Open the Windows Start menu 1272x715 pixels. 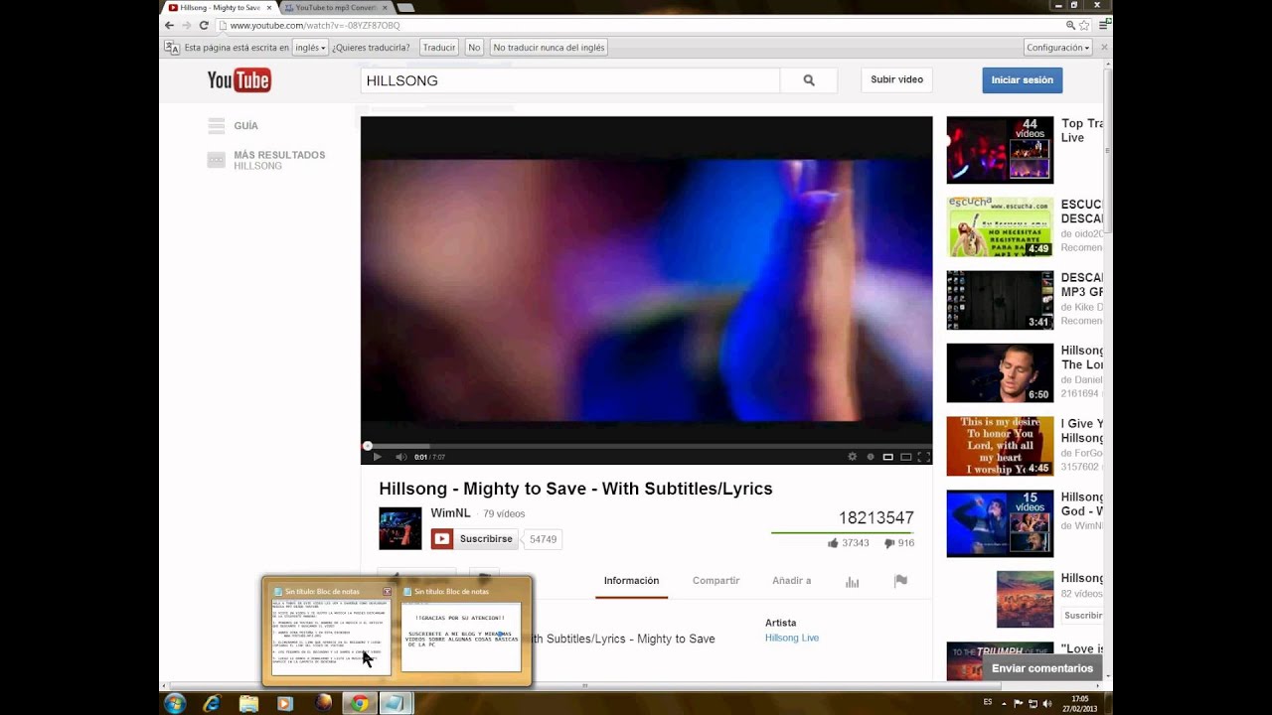tap(175, 703)
